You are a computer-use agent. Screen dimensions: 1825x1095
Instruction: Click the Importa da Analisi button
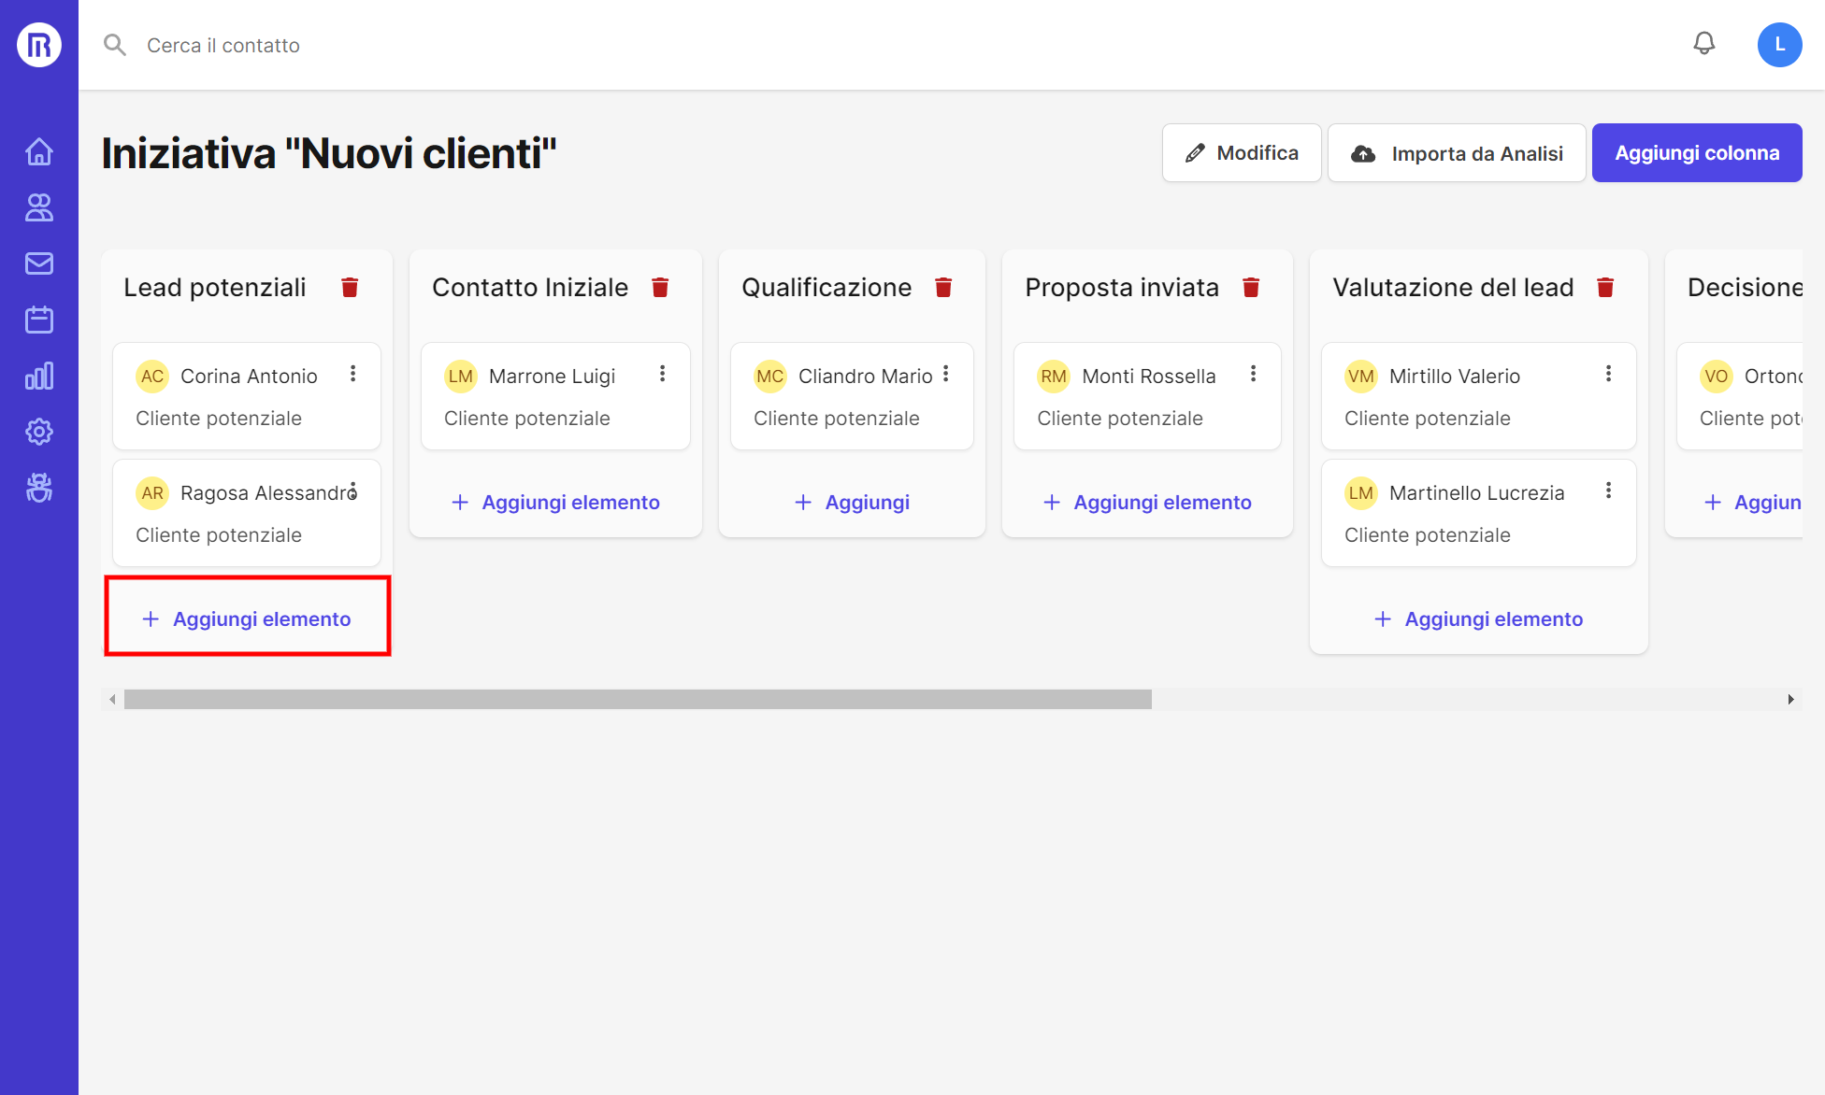click(1457, 153)
